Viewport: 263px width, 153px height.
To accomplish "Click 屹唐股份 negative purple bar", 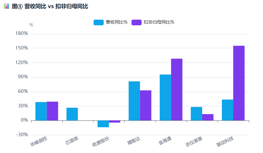I will tap(115, 121).
